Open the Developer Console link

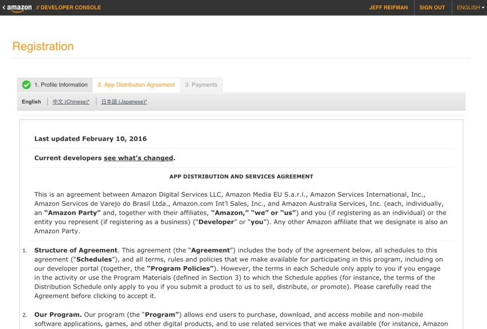[x=68, y=7]
